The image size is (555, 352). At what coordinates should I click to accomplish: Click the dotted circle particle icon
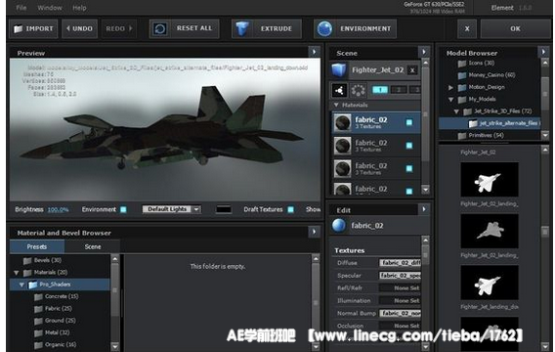[358, 90]
